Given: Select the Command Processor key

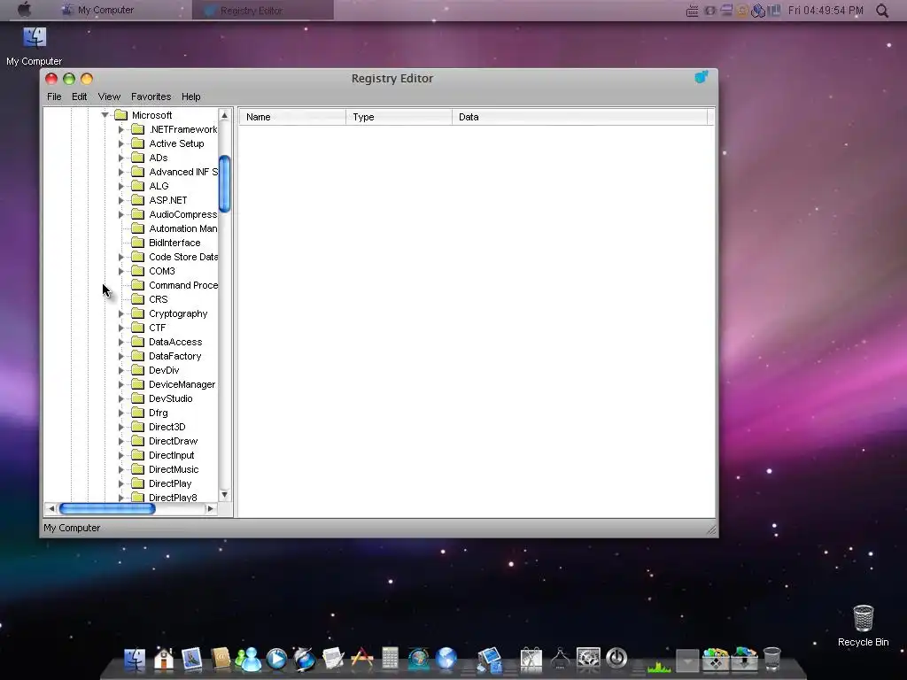Looking at the screenshot, I should pyautogui.click(x=182, y=285).
